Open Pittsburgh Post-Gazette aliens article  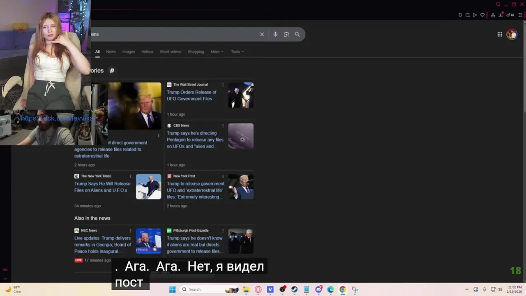click(195, 245)
